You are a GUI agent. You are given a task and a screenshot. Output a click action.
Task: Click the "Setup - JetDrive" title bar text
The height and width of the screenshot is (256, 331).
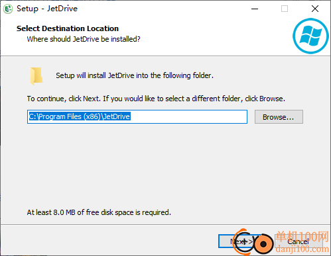tap(47, 9)
